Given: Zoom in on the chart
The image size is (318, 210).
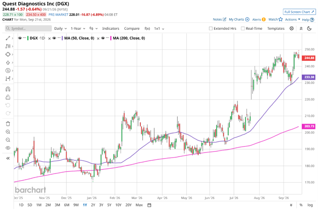Looking at the screenshot, I should [x=8, y=132].
